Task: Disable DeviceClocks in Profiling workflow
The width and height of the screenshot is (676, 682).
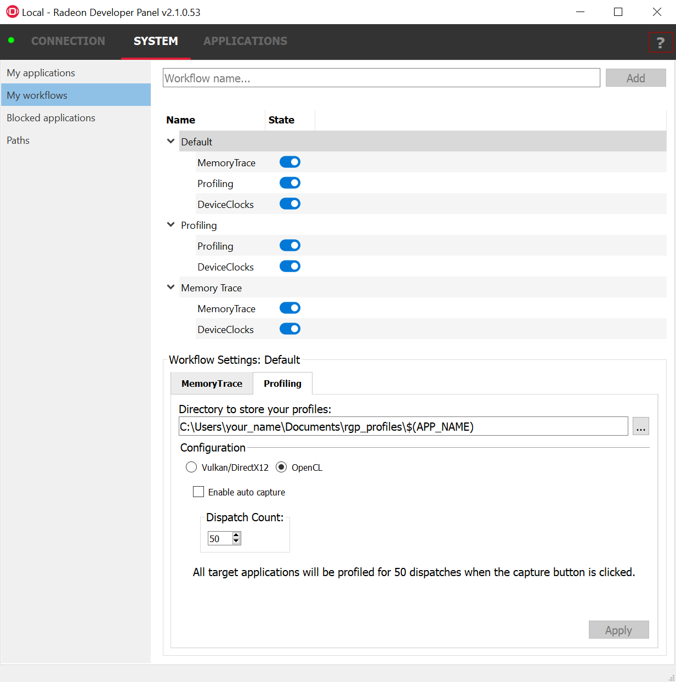Action: point(289,267)
